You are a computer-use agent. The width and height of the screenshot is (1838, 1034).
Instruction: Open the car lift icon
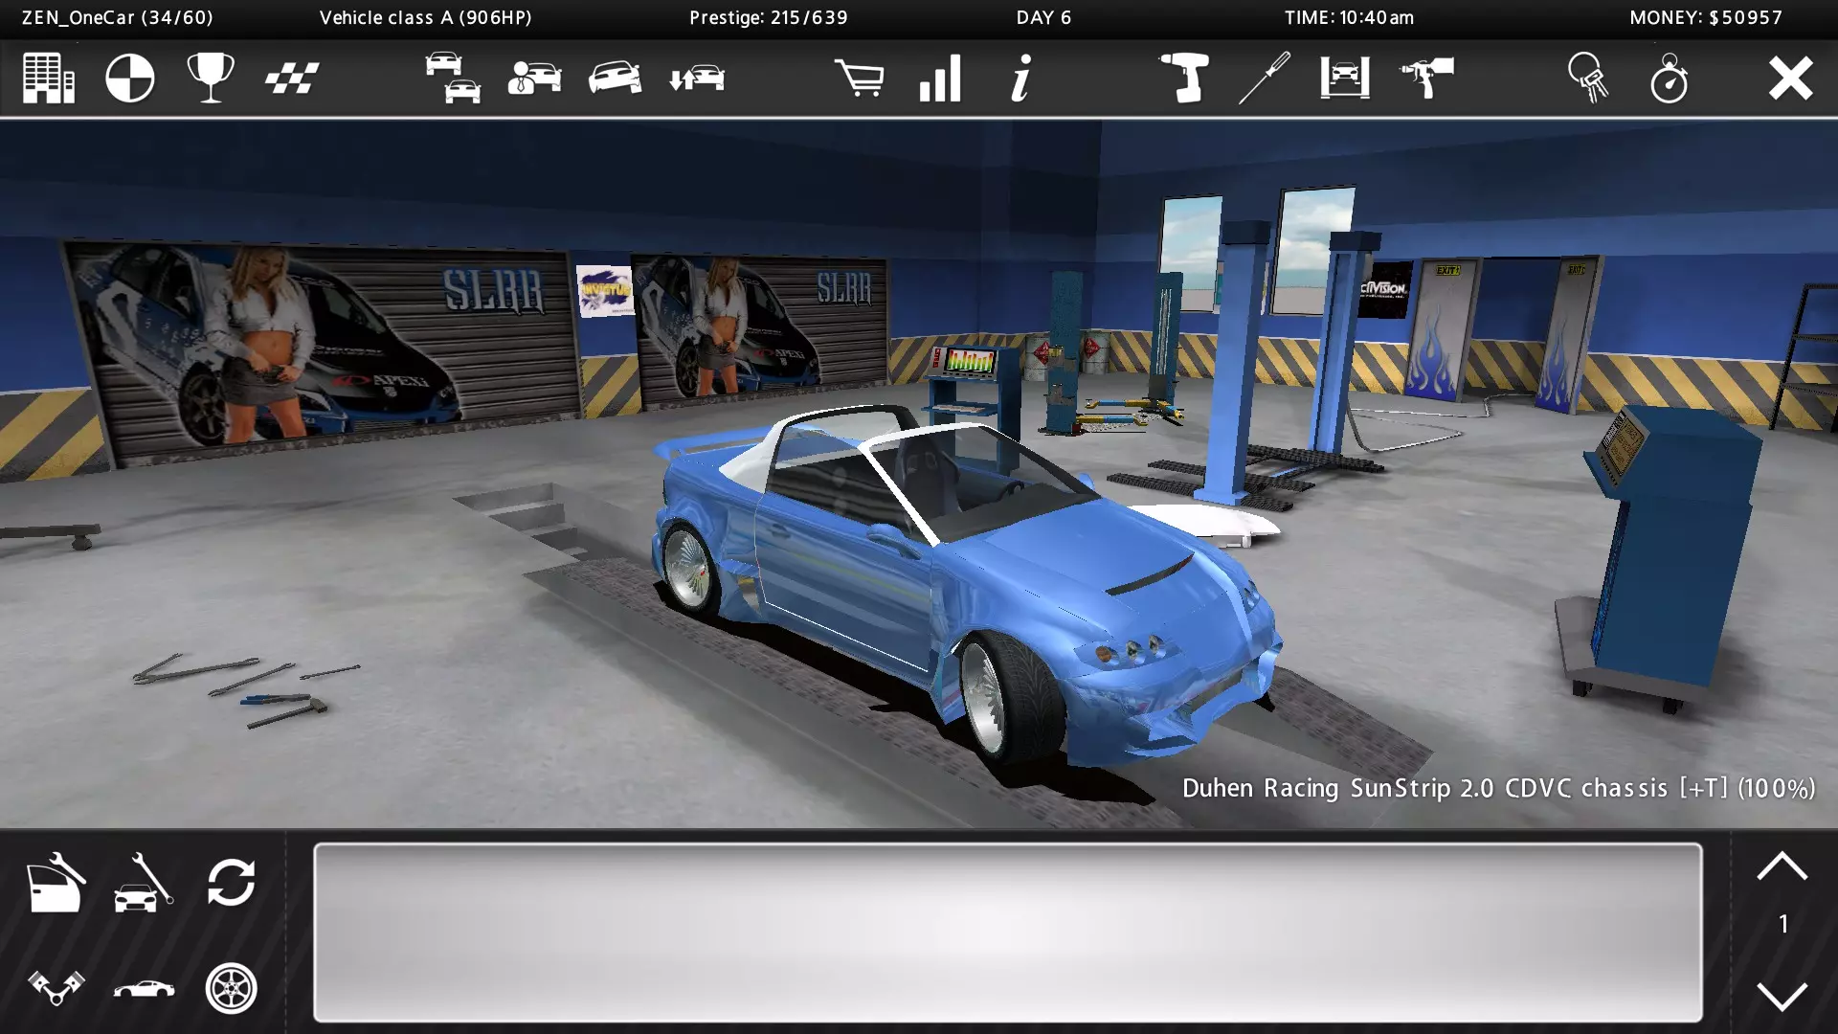click(1345, 79)
